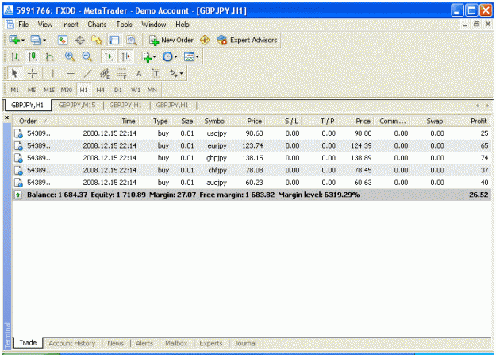Open the Mailbox terminal tab
This screenshot has height=355, width=496.
[176, 343]
